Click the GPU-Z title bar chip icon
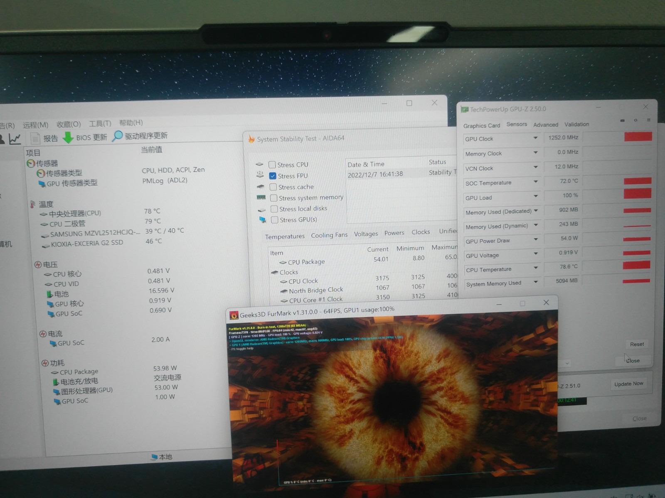 coord(465,110)
